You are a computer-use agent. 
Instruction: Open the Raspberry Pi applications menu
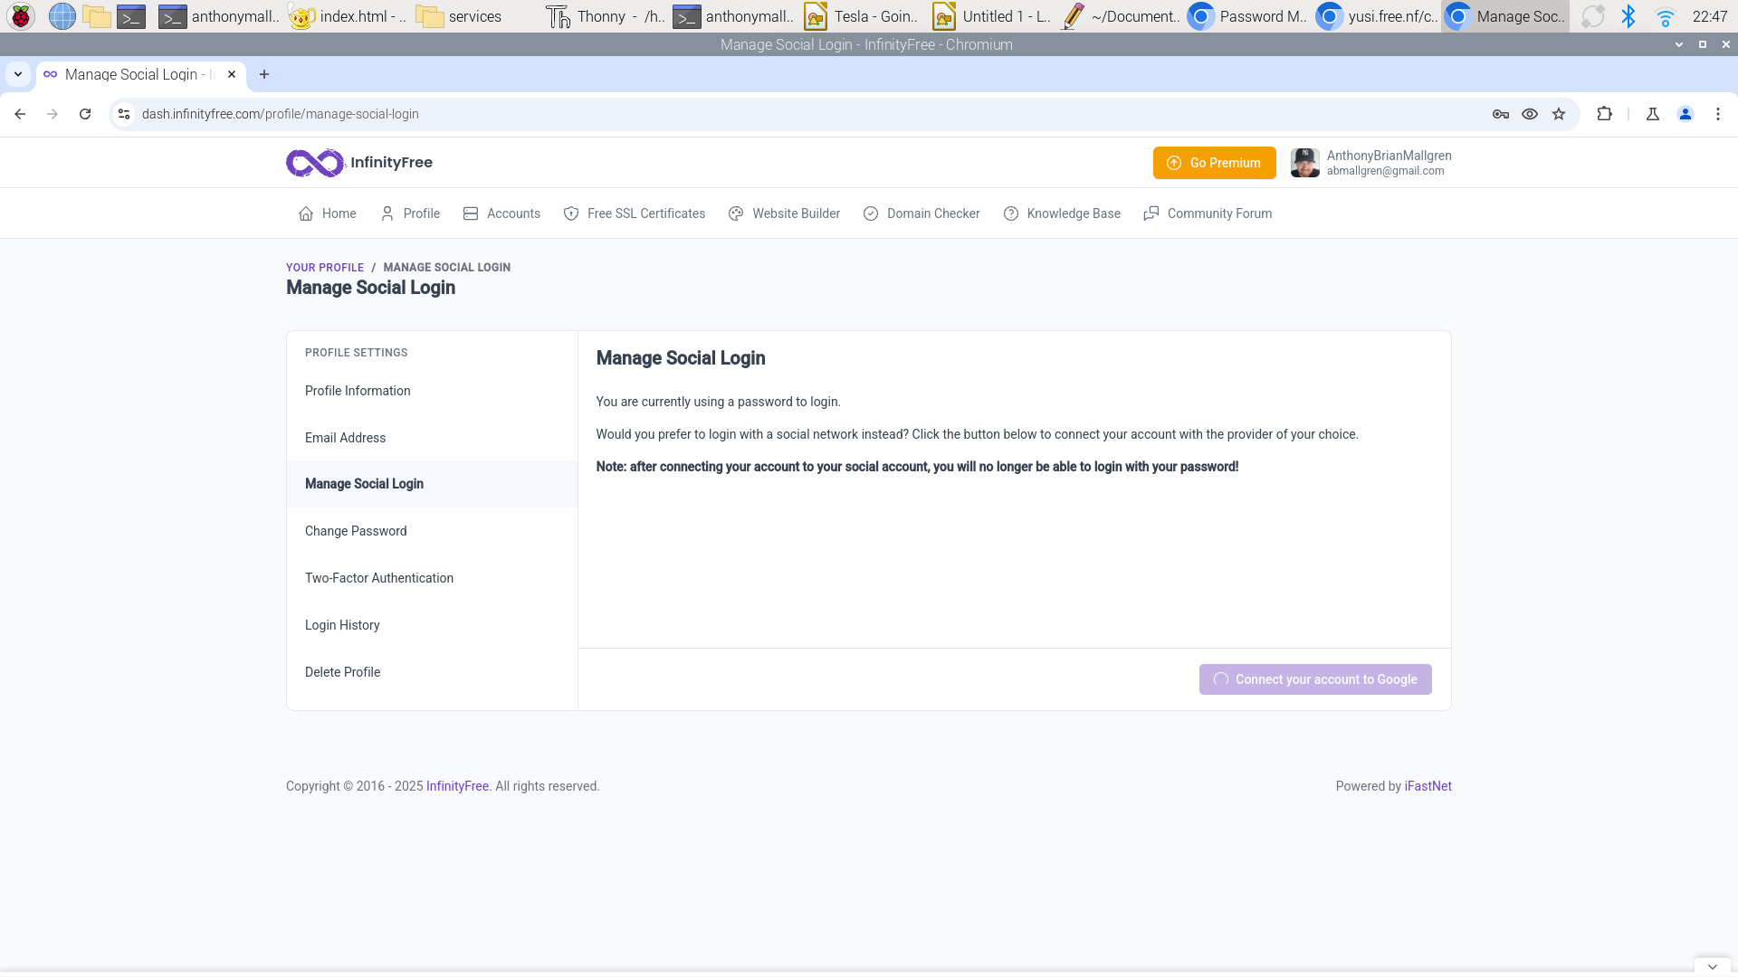[20, 16]
